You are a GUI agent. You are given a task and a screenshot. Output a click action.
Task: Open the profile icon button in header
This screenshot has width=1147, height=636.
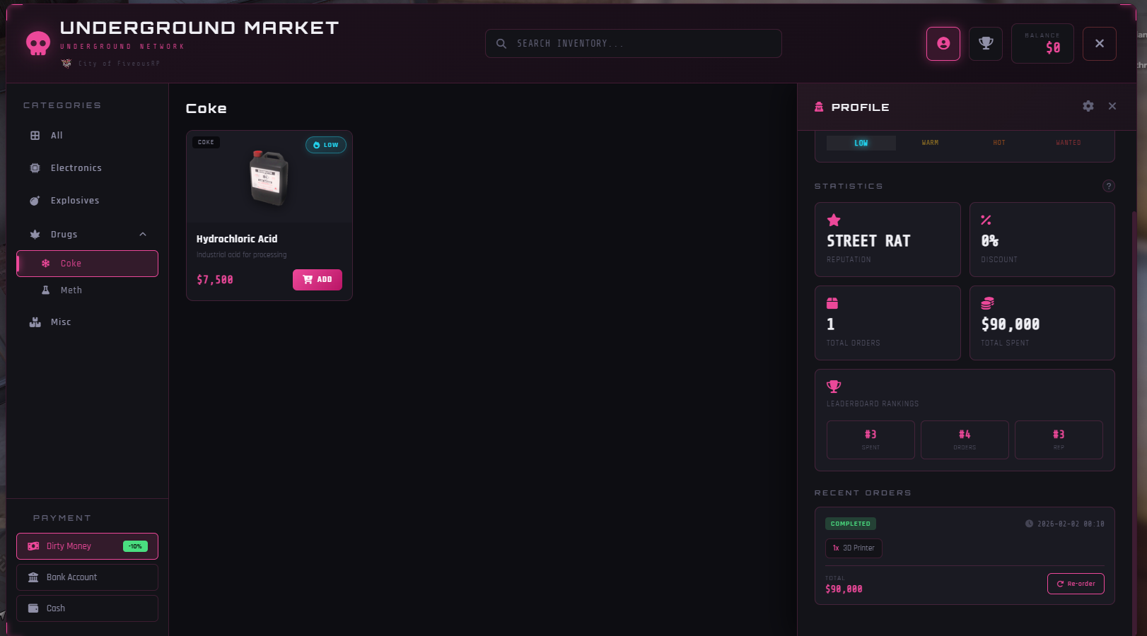pyautogui.click(x=943, y=44)
